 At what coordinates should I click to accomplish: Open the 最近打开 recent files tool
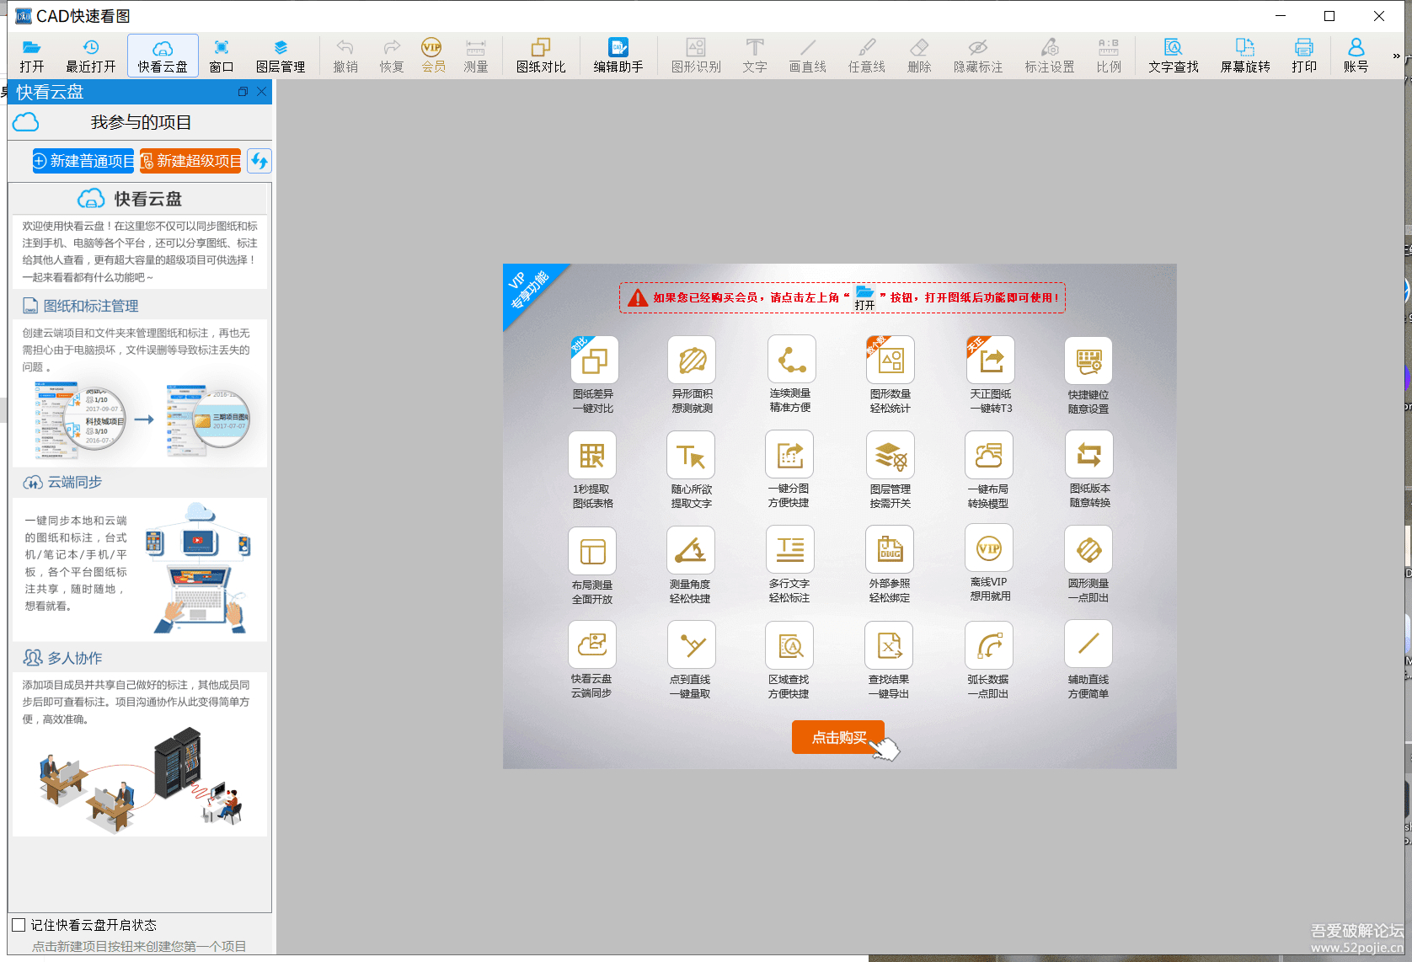[x=91, y=56]
